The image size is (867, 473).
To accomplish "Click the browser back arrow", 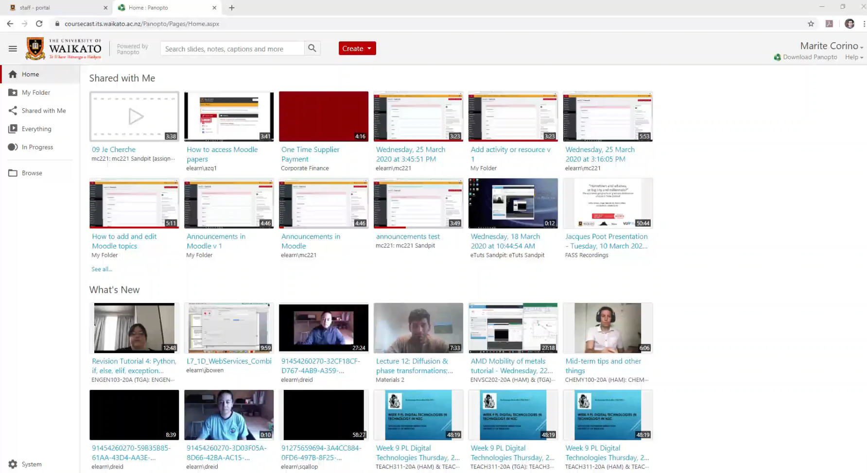I will coord(10,23).
